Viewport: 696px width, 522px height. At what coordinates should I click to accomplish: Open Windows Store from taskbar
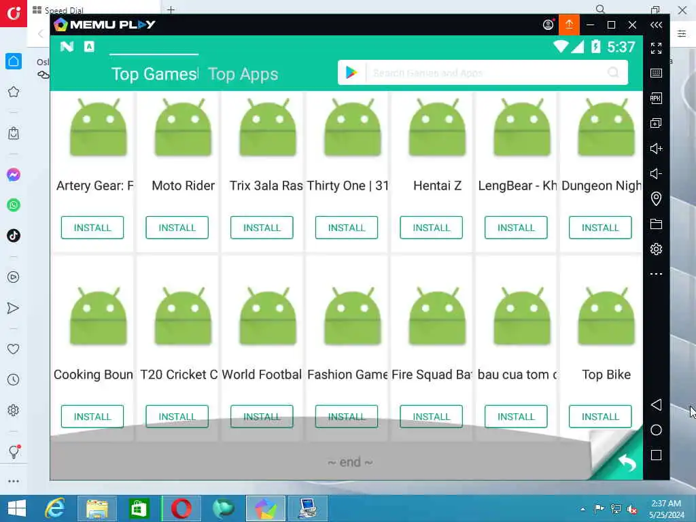tap(139, 508)
